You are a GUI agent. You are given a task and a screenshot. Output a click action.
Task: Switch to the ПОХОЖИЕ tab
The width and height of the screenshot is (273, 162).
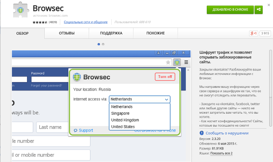pyautogui.click(x=156, y=33)
